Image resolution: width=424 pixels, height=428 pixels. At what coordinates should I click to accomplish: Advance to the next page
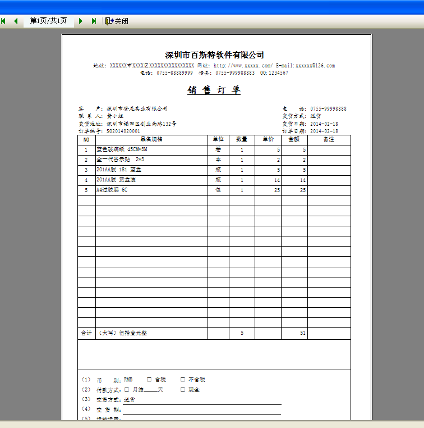coord(81,21)
